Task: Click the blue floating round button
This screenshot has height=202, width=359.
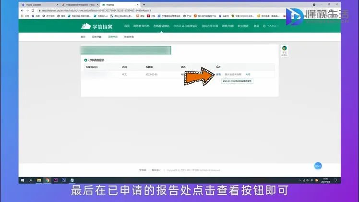Action: point(318,166)
